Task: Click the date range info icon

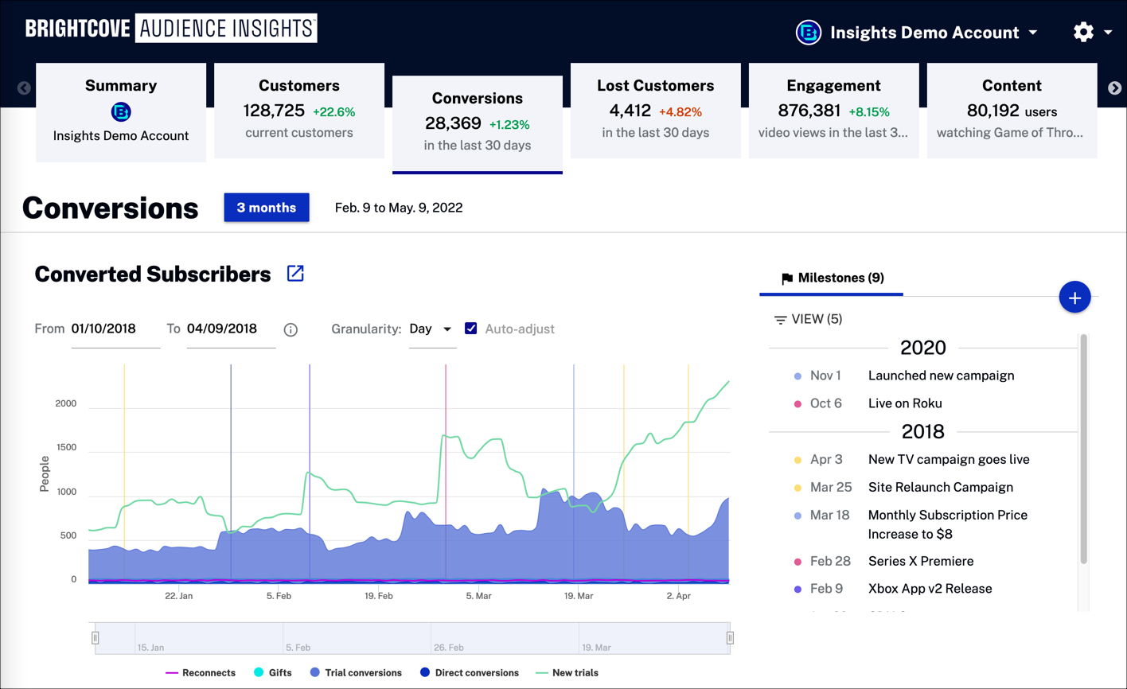Action: point(291,329)
